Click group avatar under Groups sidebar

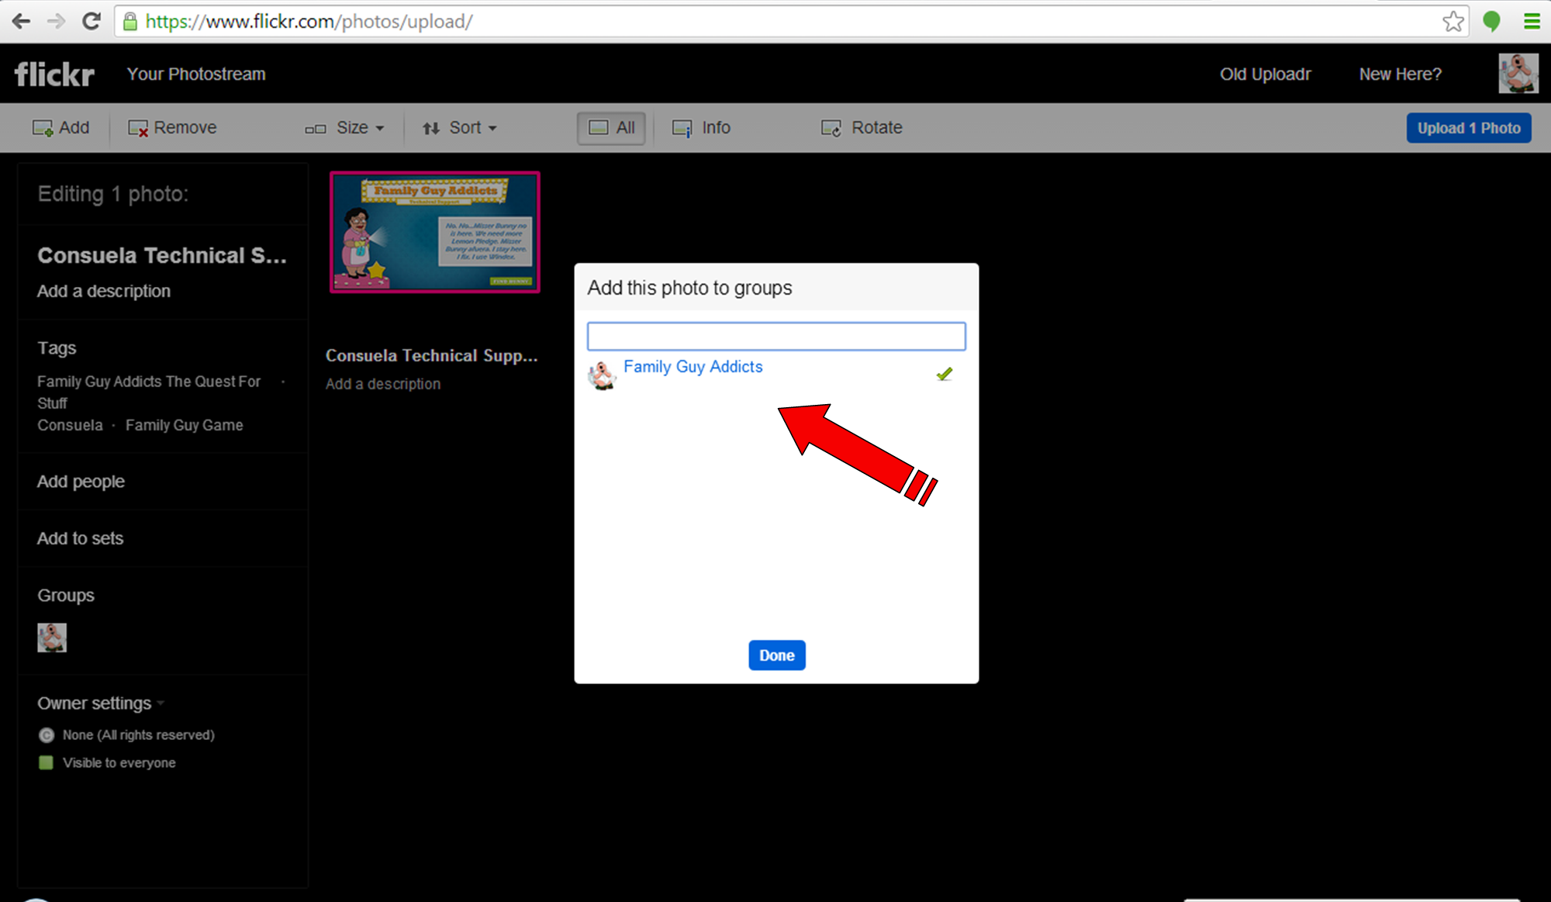click(52, 638)
